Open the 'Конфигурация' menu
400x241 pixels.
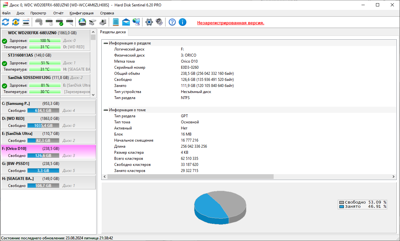click(81, 13)
